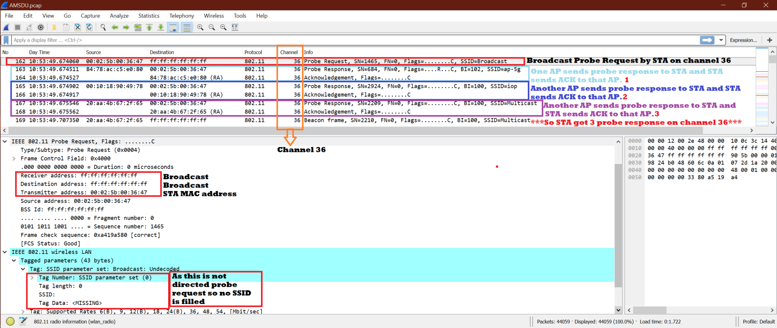Find a packet with magnifier icon

[x=103, y=27]
